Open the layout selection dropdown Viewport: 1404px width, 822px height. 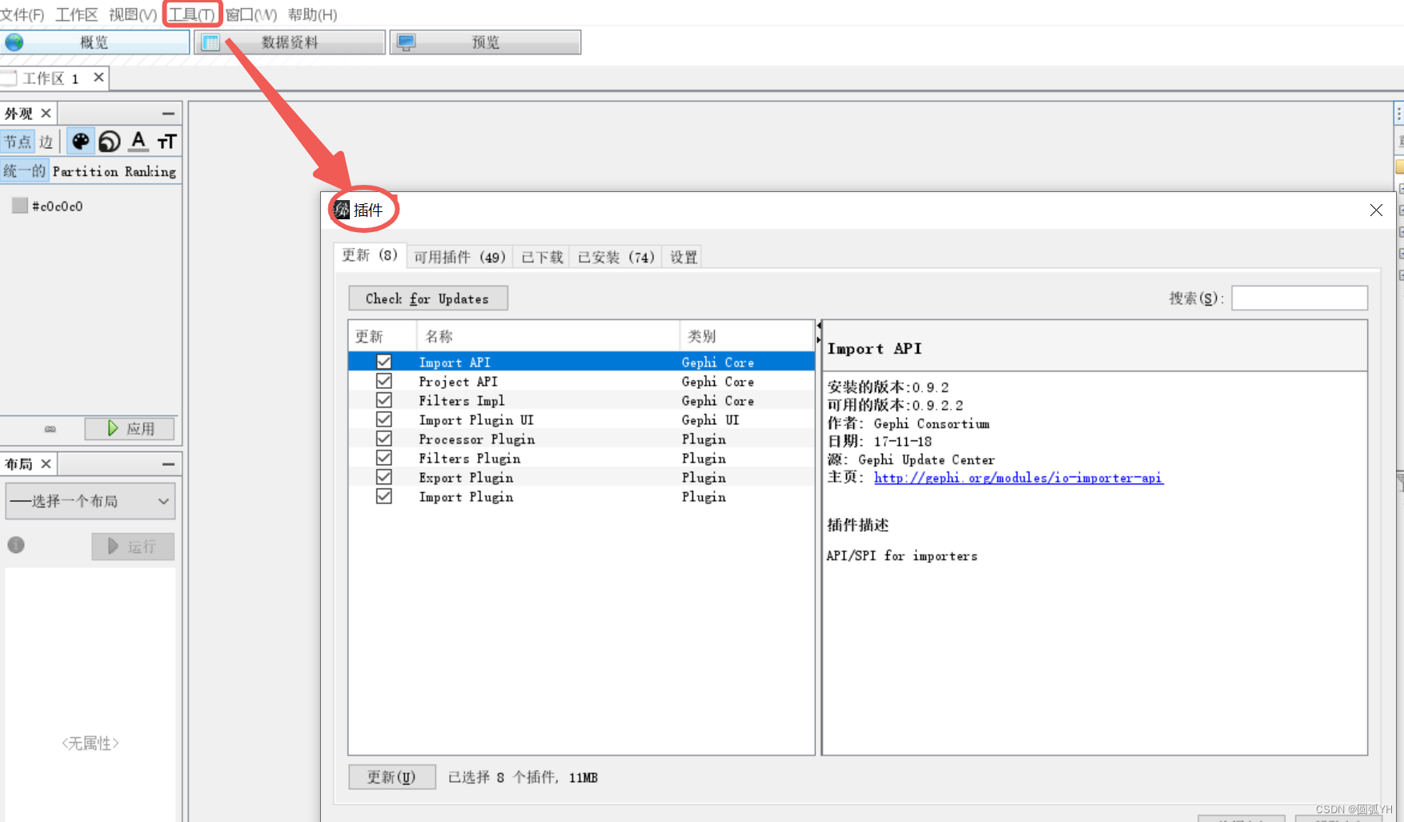click(x=90, y=501)
